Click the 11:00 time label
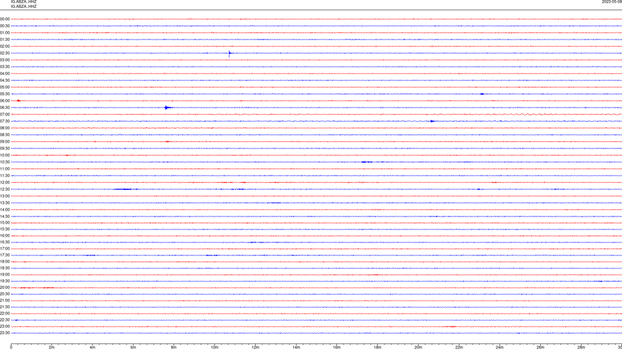Viewport: 622px width, 350px height. click(x=5, y=169)
